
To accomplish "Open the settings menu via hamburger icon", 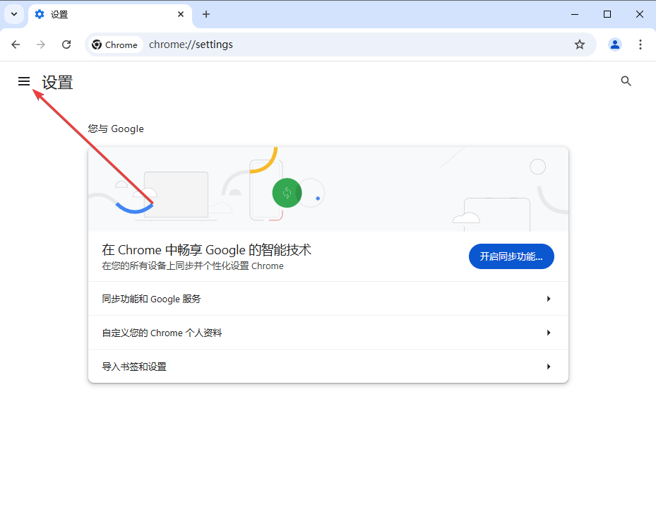I will pos(24,81).
